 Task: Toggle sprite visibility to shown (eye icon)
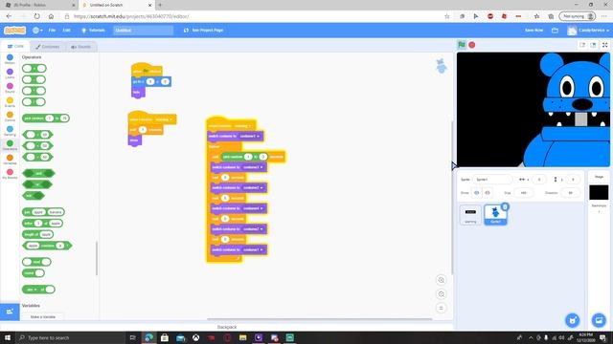click(477, 193)
